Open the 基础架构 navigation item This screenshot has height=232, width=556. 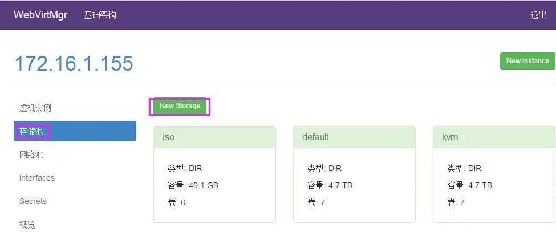click(100, 15)
